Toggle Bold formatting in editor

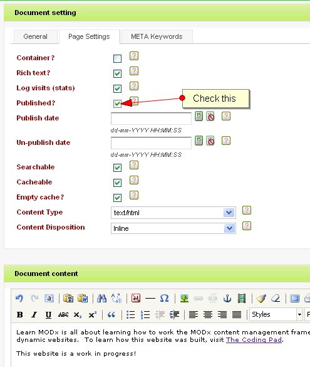pyautogui.click(x=20, y=315)
